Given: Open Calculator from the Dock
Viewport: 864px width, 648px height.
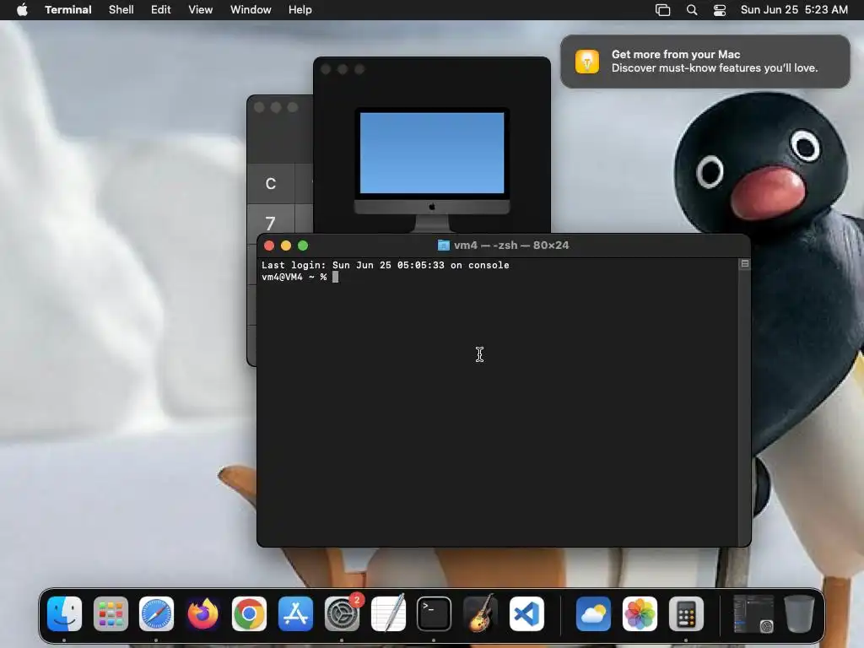Looking at the screenshot, I should click(686, 614).
